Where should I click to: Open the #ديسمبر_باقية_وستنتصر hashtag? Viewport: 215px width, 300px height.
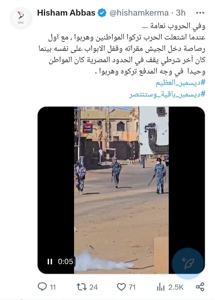click(167, 95)
